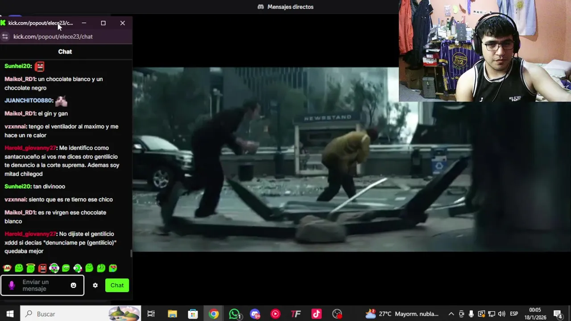
Task: Switch to Google Chrome in the taskbar
Action: click(214, 314)
